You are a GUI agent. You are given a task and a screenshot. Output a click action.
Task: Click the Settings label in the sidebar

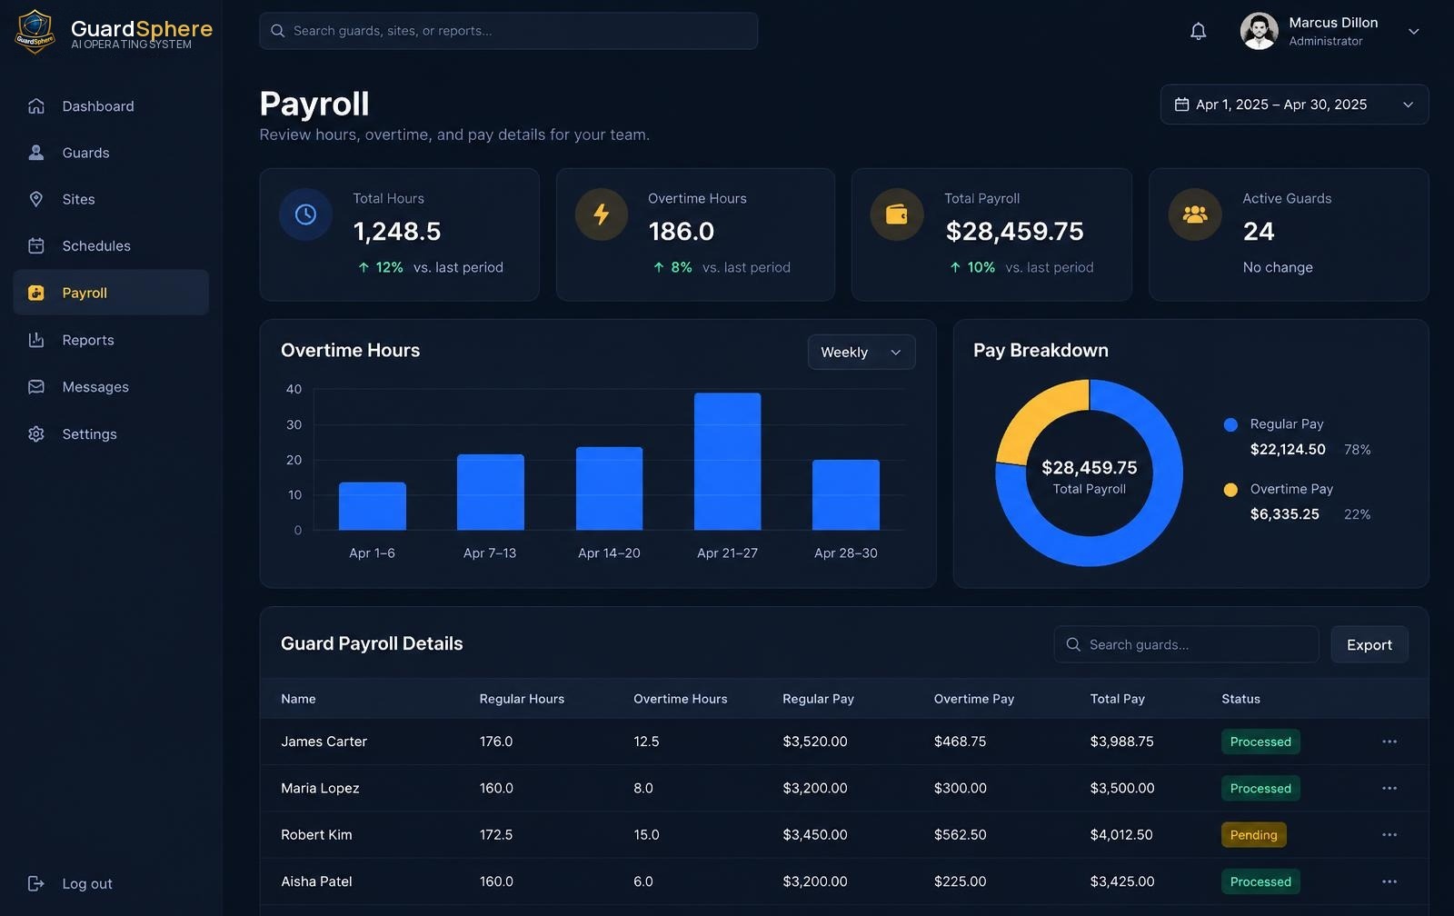pyautogui.click(x=89, y=434)
